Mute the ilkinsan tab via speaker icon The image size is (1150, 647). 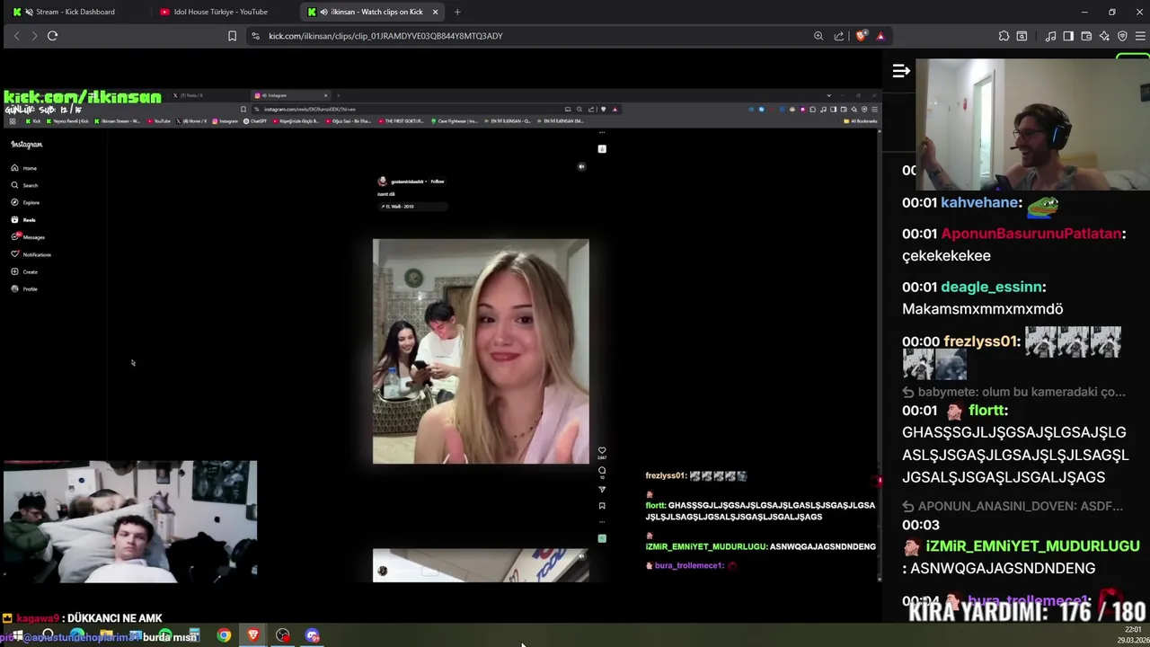point(323,12)
